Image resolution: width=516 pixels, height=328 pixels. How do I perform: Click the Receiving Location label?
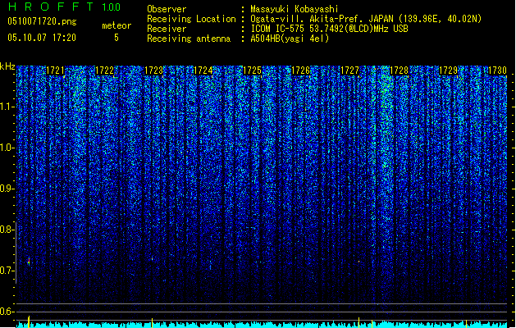(191, 19)
